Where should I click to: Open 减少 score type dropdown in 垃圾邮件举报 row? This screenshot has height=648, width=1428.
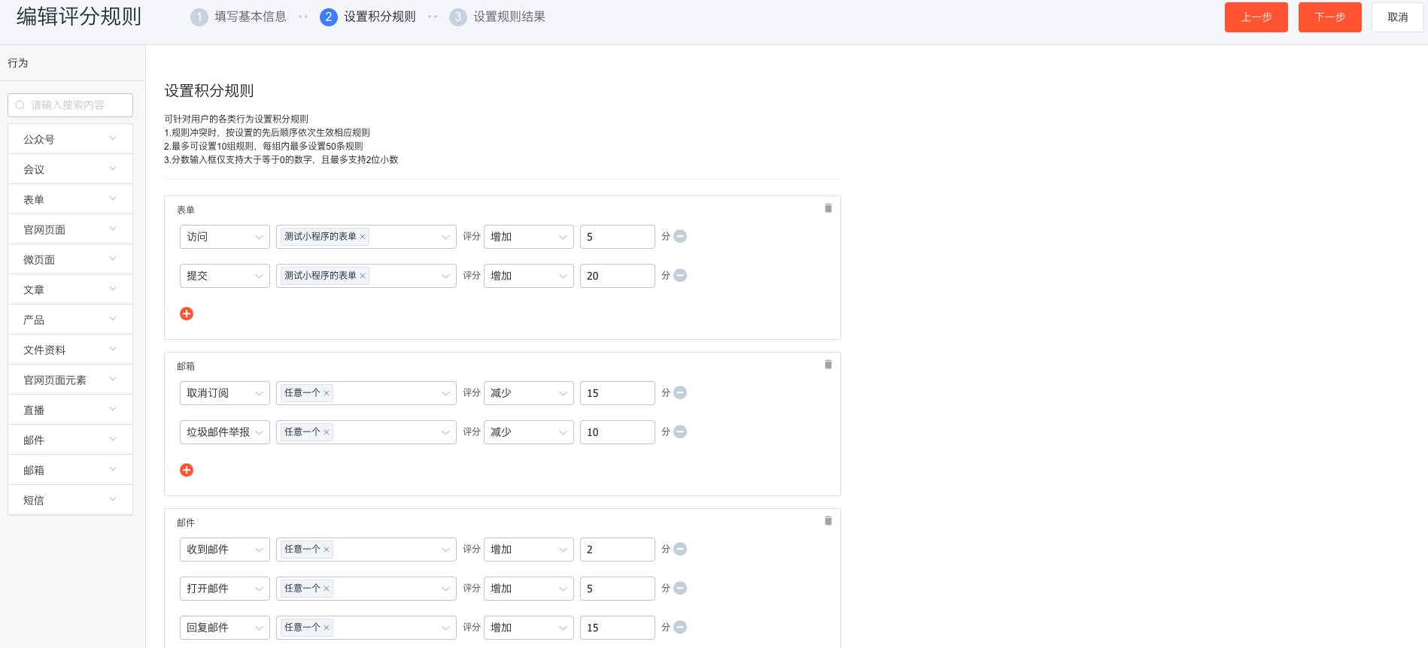[529, 432]
